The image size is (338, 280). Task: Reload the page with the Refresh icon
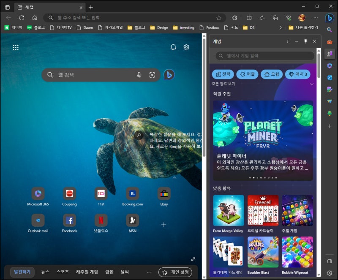click(x=22, y=18)
